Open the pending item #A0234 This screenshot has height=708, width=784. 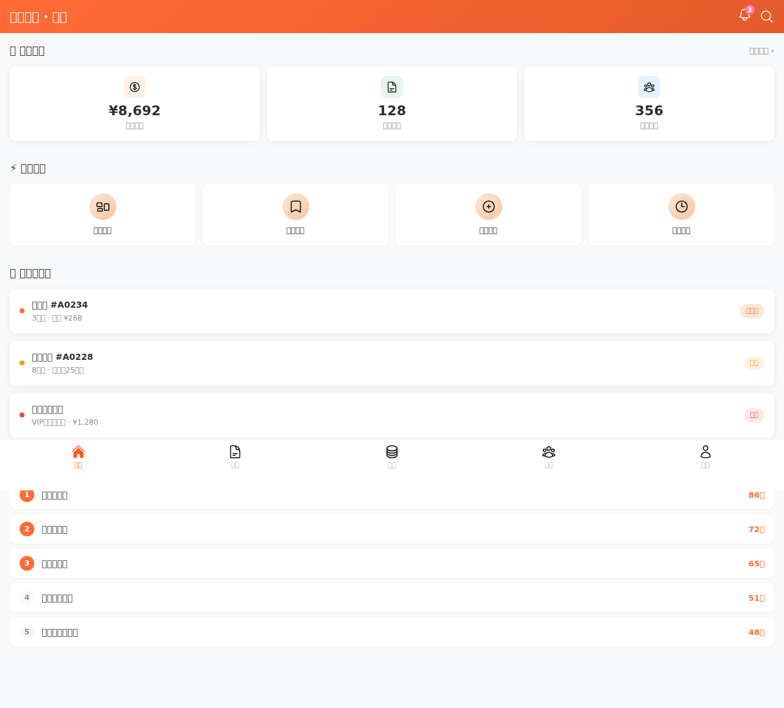(x=392, y=311)
